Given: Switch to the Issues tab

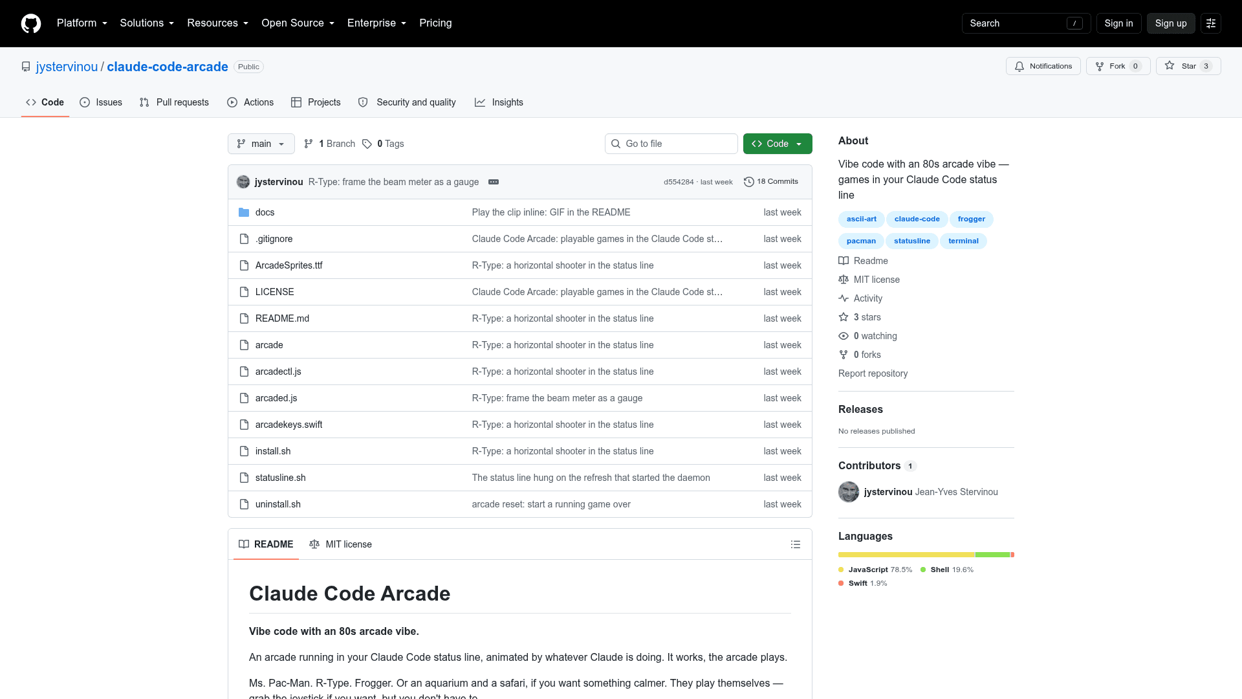Looking at the screenshot, I should pyautogui.click(x=101, y=102).
